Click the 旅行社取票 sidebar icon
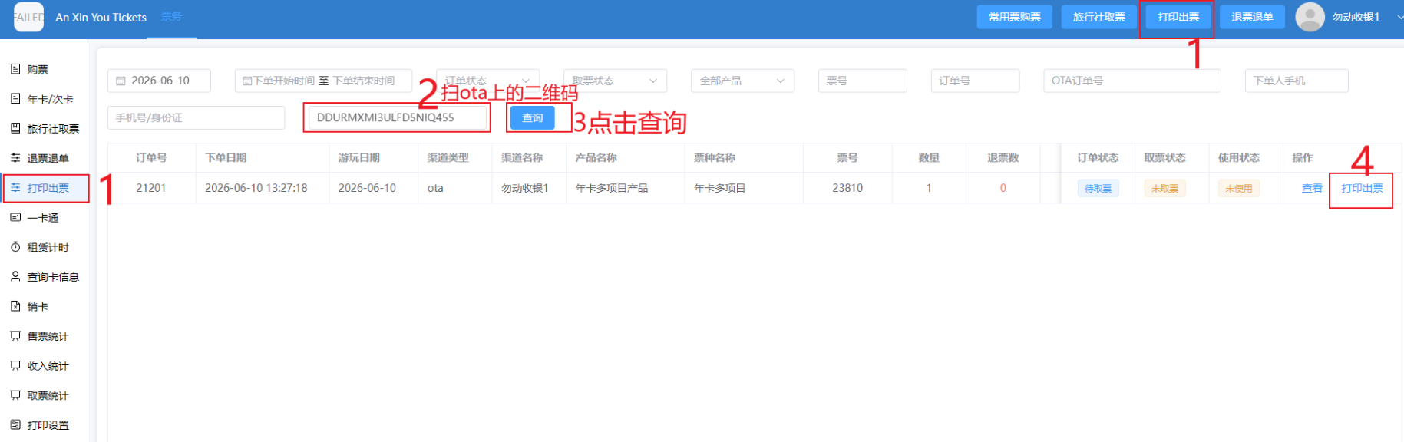The width and height of the screenshot is (1404, 442). (x=15, y=128)
